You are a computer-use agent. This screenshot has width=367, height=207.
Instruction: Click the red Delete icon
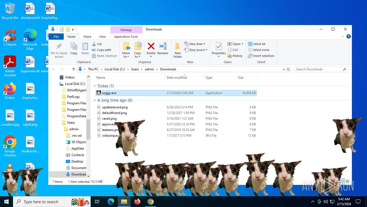point(151,46)
